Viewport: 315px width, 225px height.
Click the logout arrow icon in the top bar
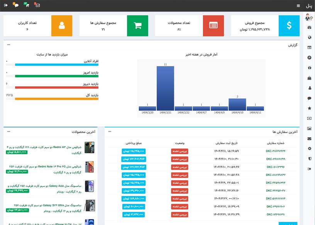[x=6, y=5]
